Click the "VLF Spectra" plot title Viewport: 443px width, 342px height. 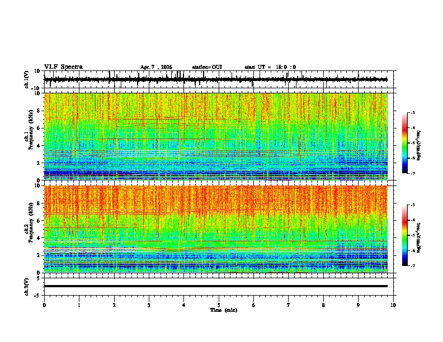(x=63, y=67)
